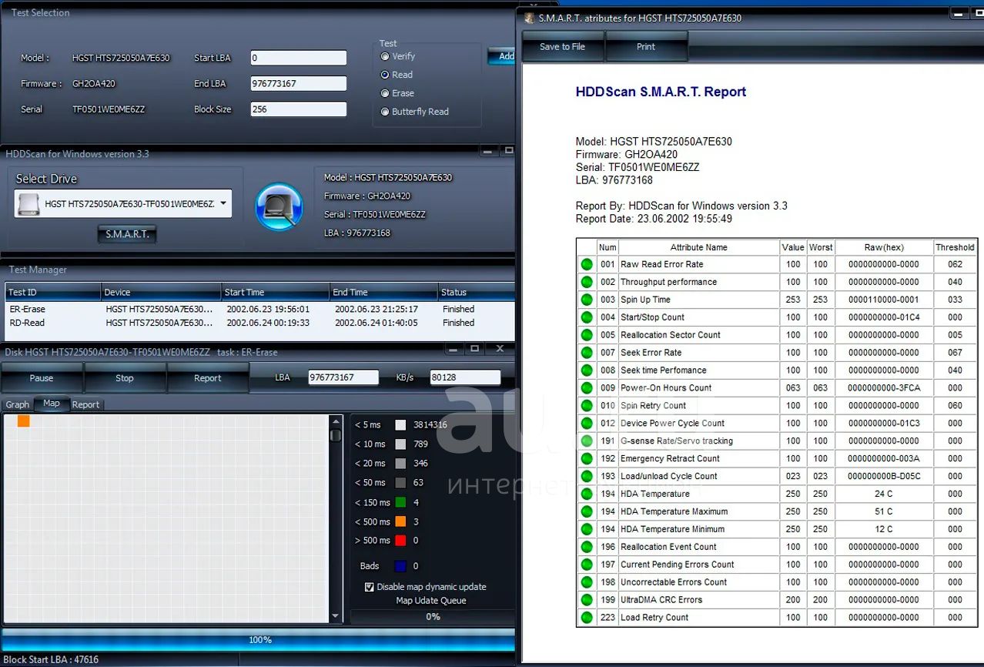The width and height of the screenshot is (984, 667).
Task: Click the Current Pending Errors Count attribute name
Action: click(x=678, y=565)
